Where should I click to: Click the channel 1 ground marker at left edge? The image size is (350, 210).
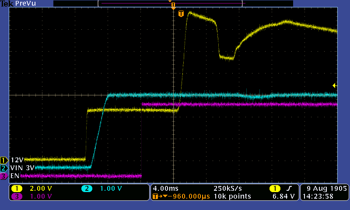pos(4,160)
